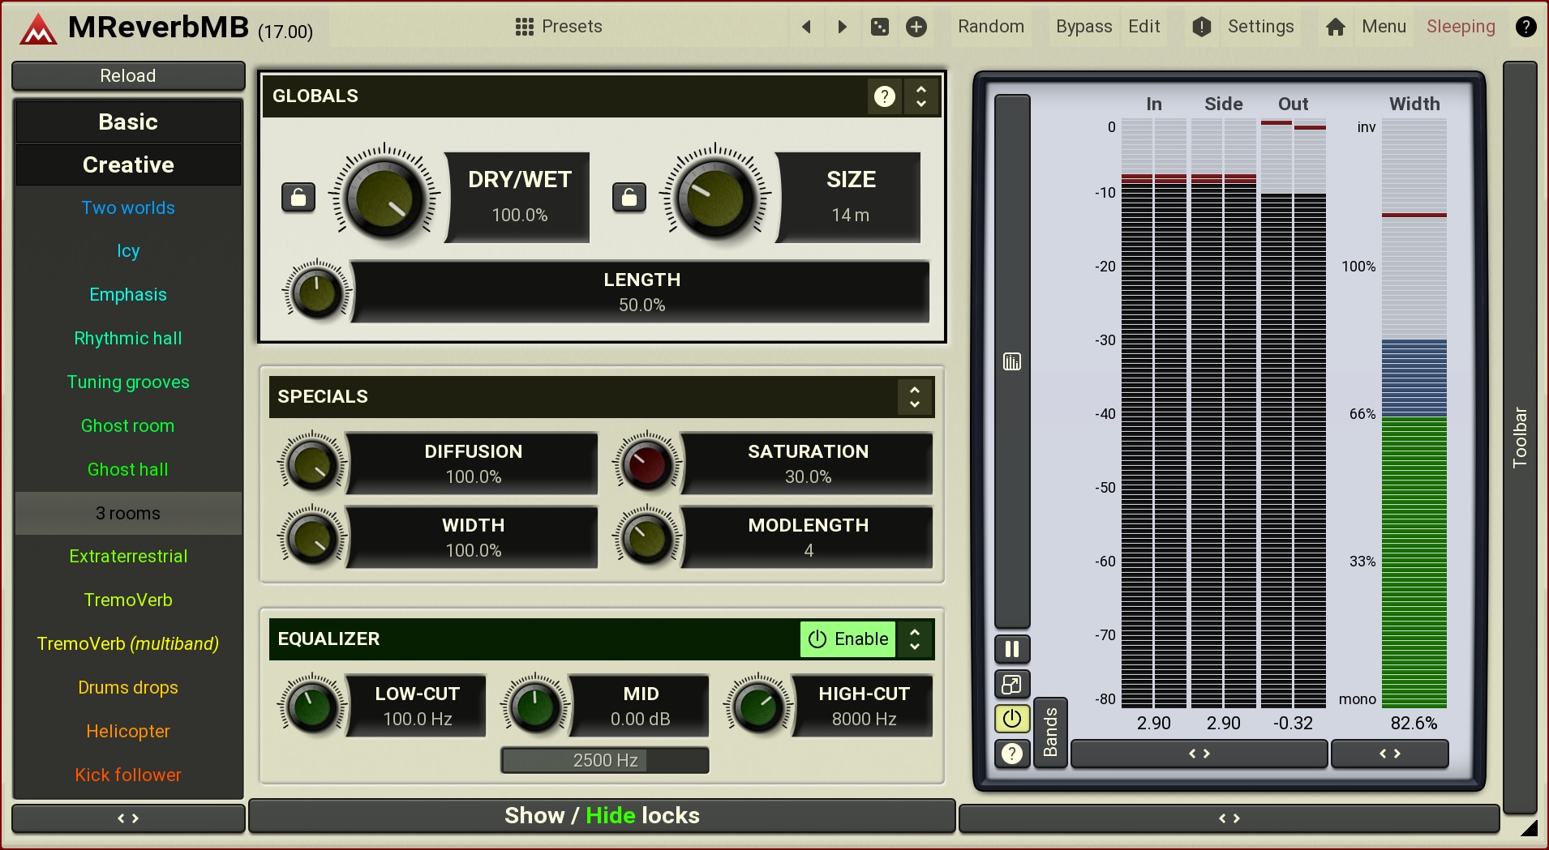
Task: Click the Diffusion knob
Action: (312, 463)
